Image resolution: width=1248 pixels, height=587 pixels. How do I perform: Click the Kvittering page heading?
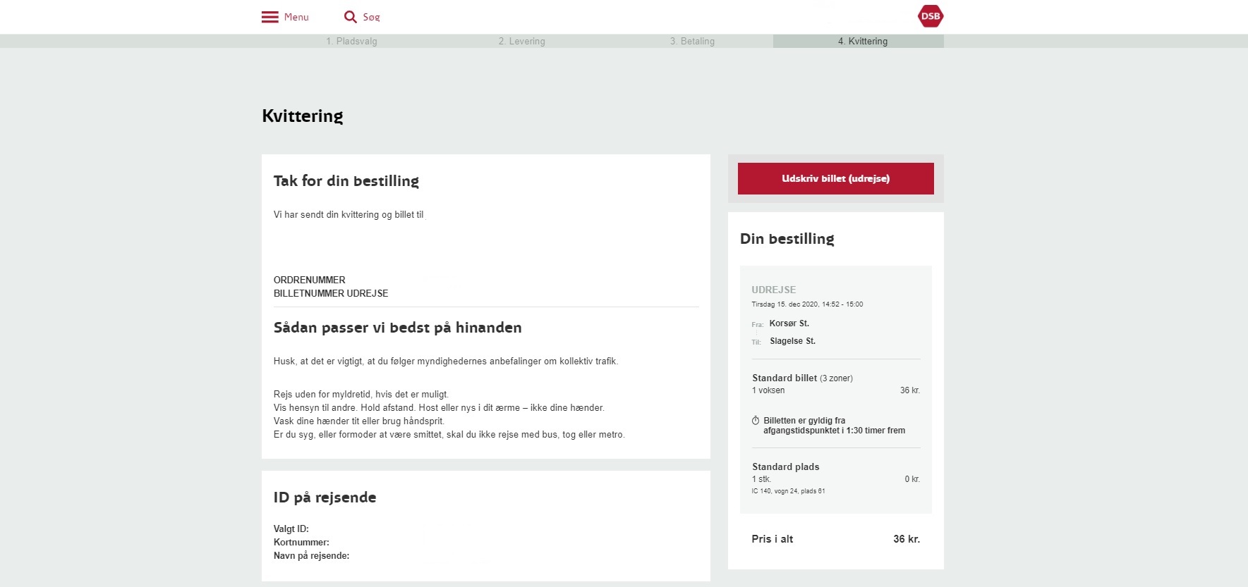302,116
